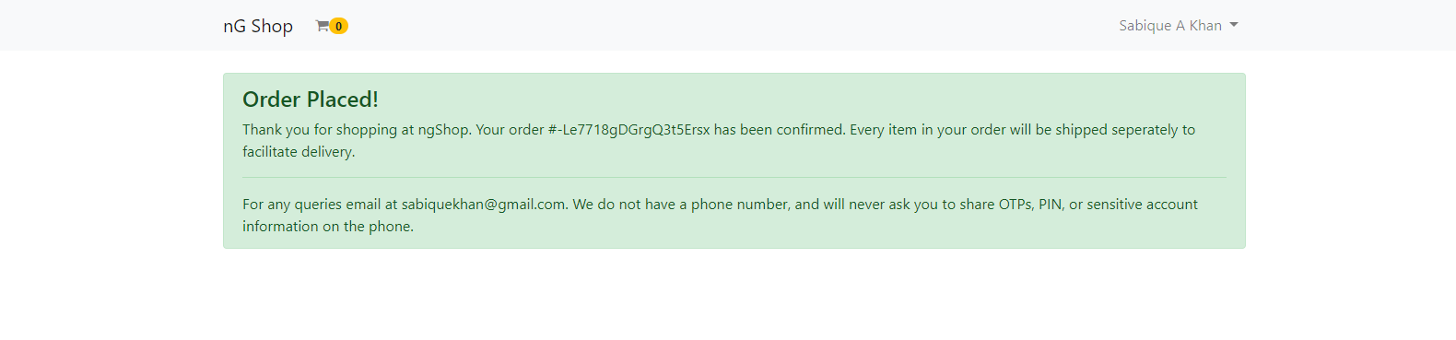Click the divider line inside the green alert
Viewport: 1456px width, 340px height.
pos(734,177)
